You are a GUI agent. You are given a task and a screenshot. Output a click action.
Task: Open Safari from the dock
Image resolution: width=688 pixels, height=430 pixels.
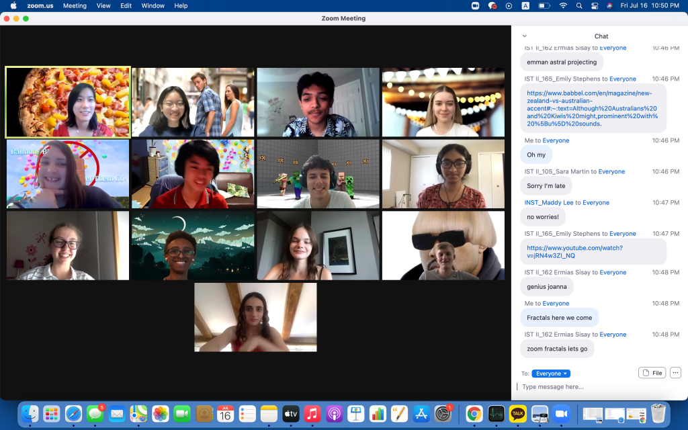73,414
